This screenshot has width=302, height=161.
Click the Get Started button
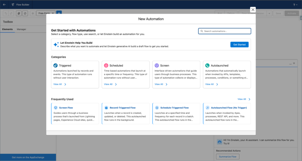pyautogui.click(x=239, y=44)
